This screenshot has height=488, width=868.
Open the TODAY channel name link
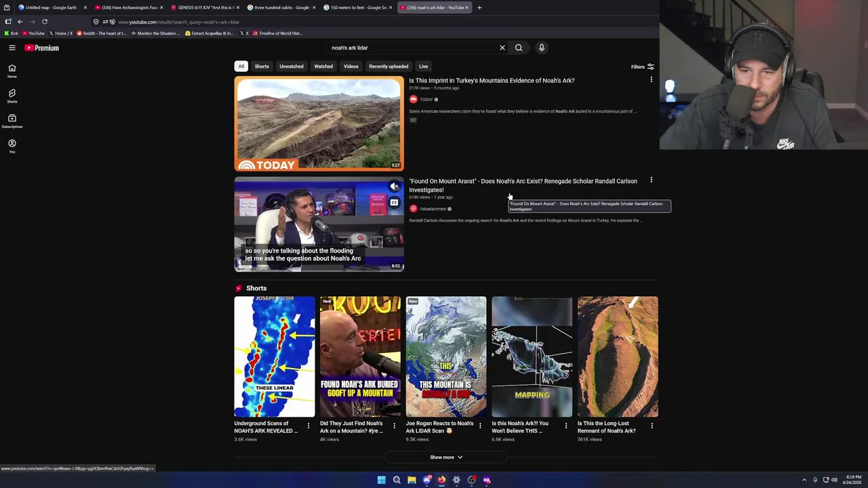pos(426,100)
